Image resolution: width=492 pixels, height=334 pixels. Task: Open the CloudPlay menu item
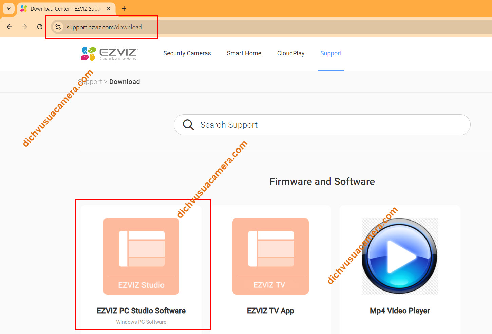(291, 53)
